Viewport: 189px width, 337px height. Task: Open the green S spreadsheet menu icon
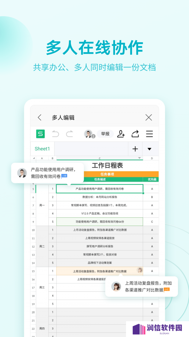[40, 134]
